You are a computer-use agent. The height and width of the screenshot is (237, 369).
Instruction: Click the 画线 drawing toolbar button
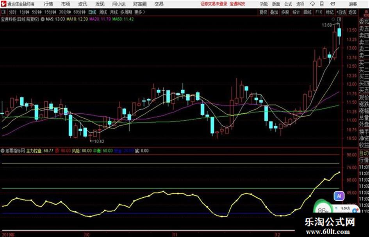pyautogui.click(x=307, y=12)
